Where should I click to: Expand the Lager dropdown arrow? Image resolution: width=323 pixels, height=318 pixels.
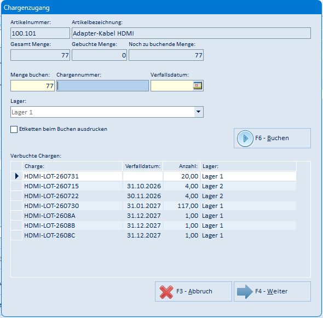pyautogui.click(x=198, y=112)
